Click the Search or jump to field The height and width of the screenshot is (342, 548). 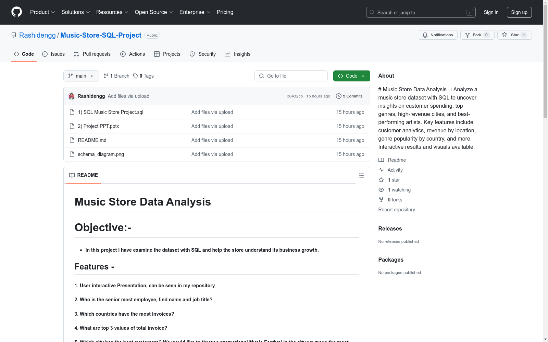pyautogui.click(x=421, y=12)
